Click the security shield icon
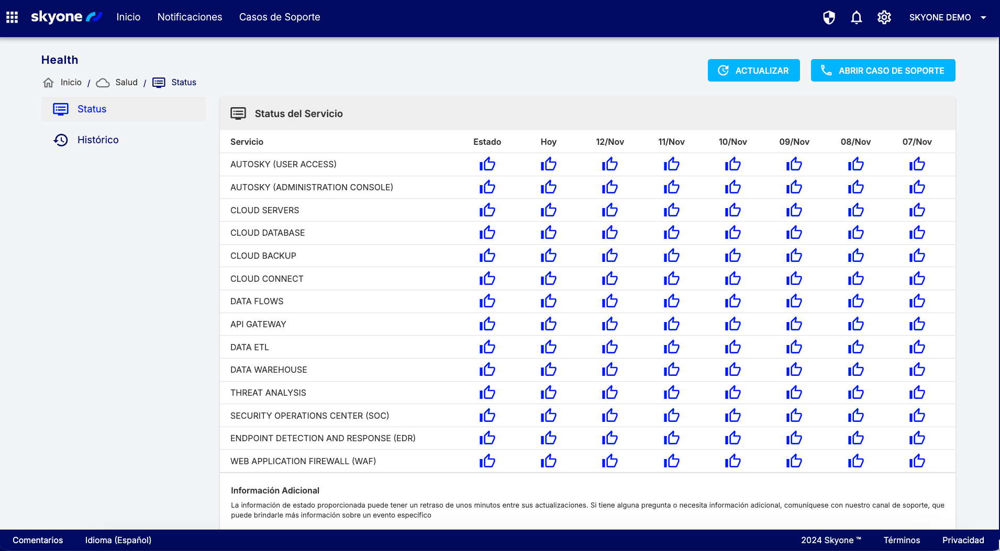 pos(829,17)
